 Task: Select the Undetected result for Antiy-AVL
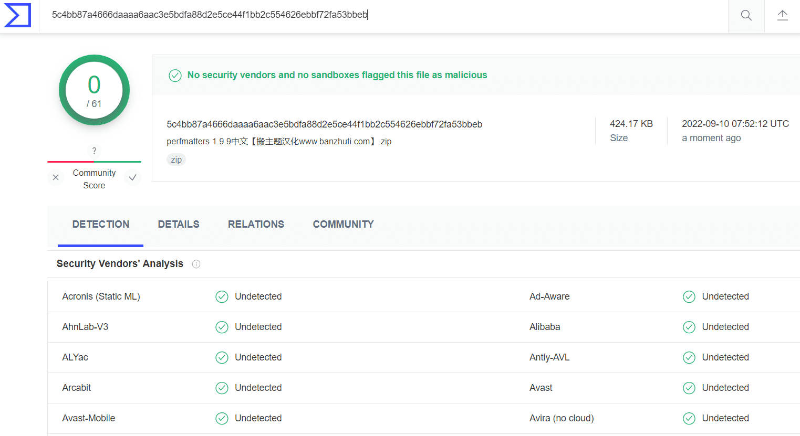coord(725,358)
